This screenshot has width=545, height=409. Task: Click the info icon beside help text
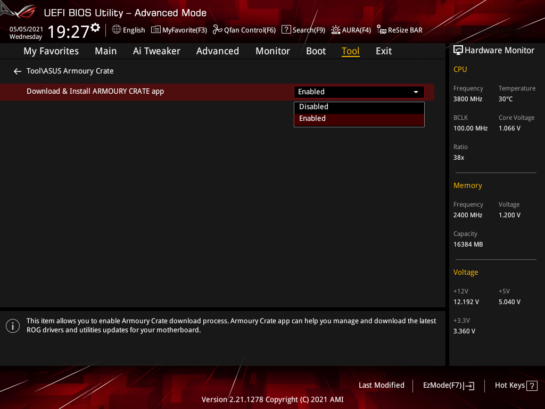(13, 326)
